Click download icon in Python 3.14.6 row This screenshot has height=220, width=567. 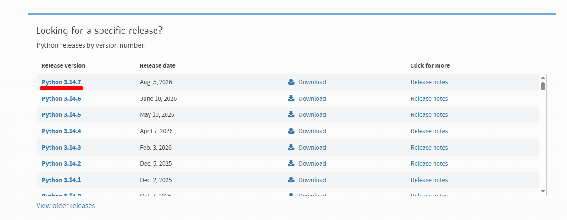[291, 98]
